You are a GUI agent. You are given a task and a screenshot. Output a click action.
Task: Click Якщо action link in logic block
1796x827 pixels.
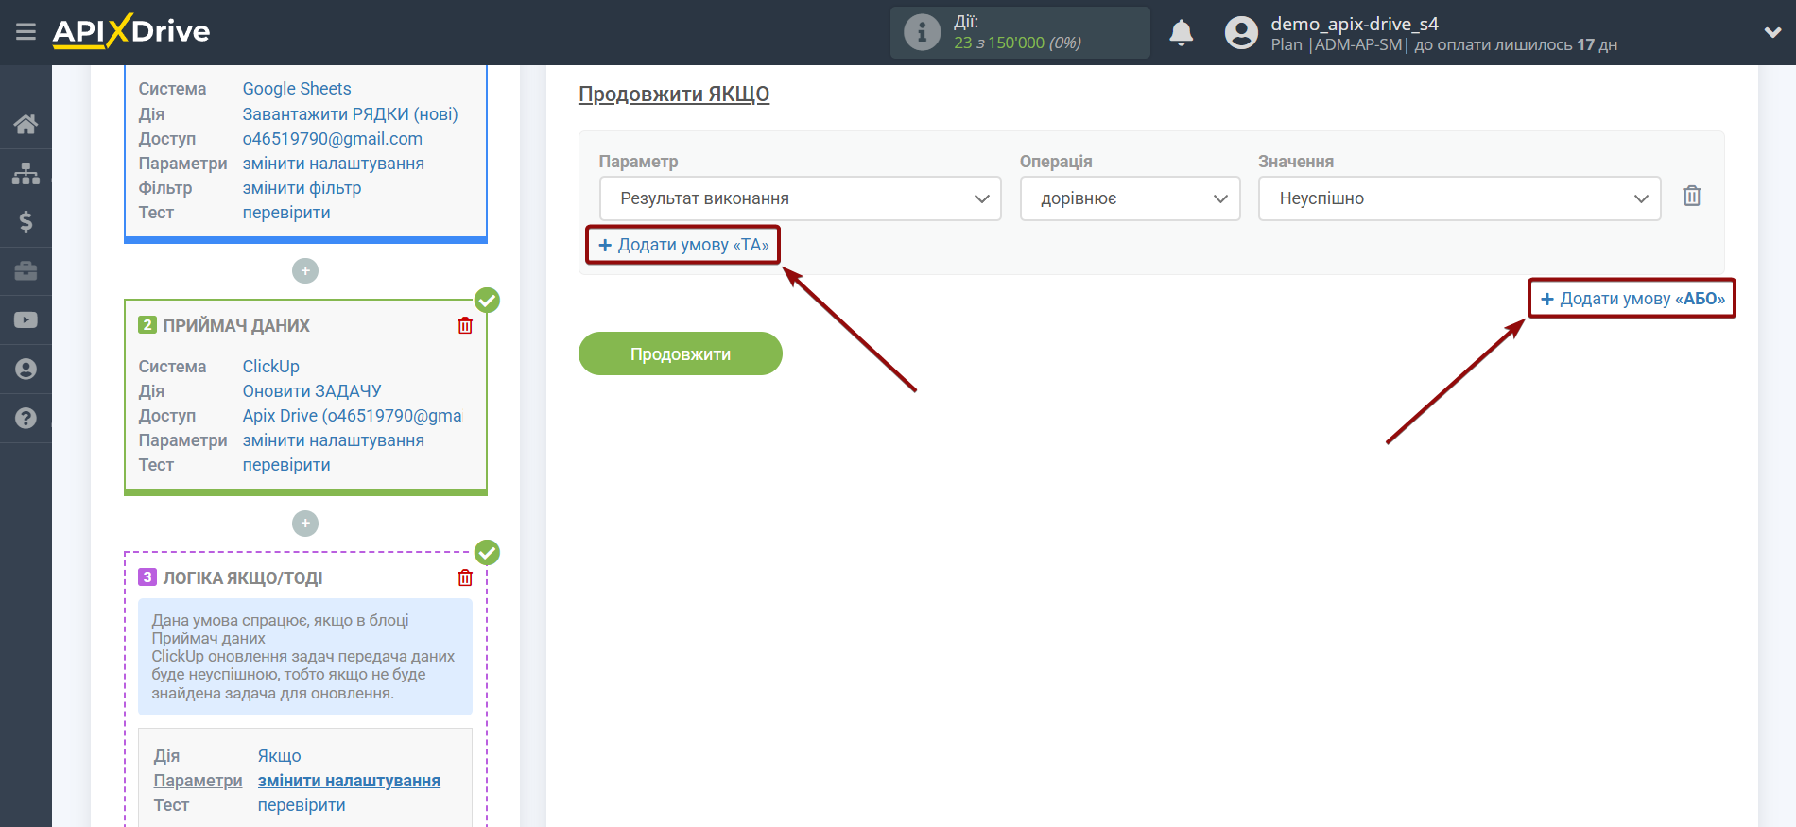coord(280,756)
